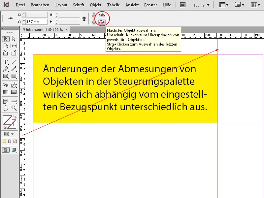
Task: Select the Content Collector tool
Action: [x=6, y=53]
